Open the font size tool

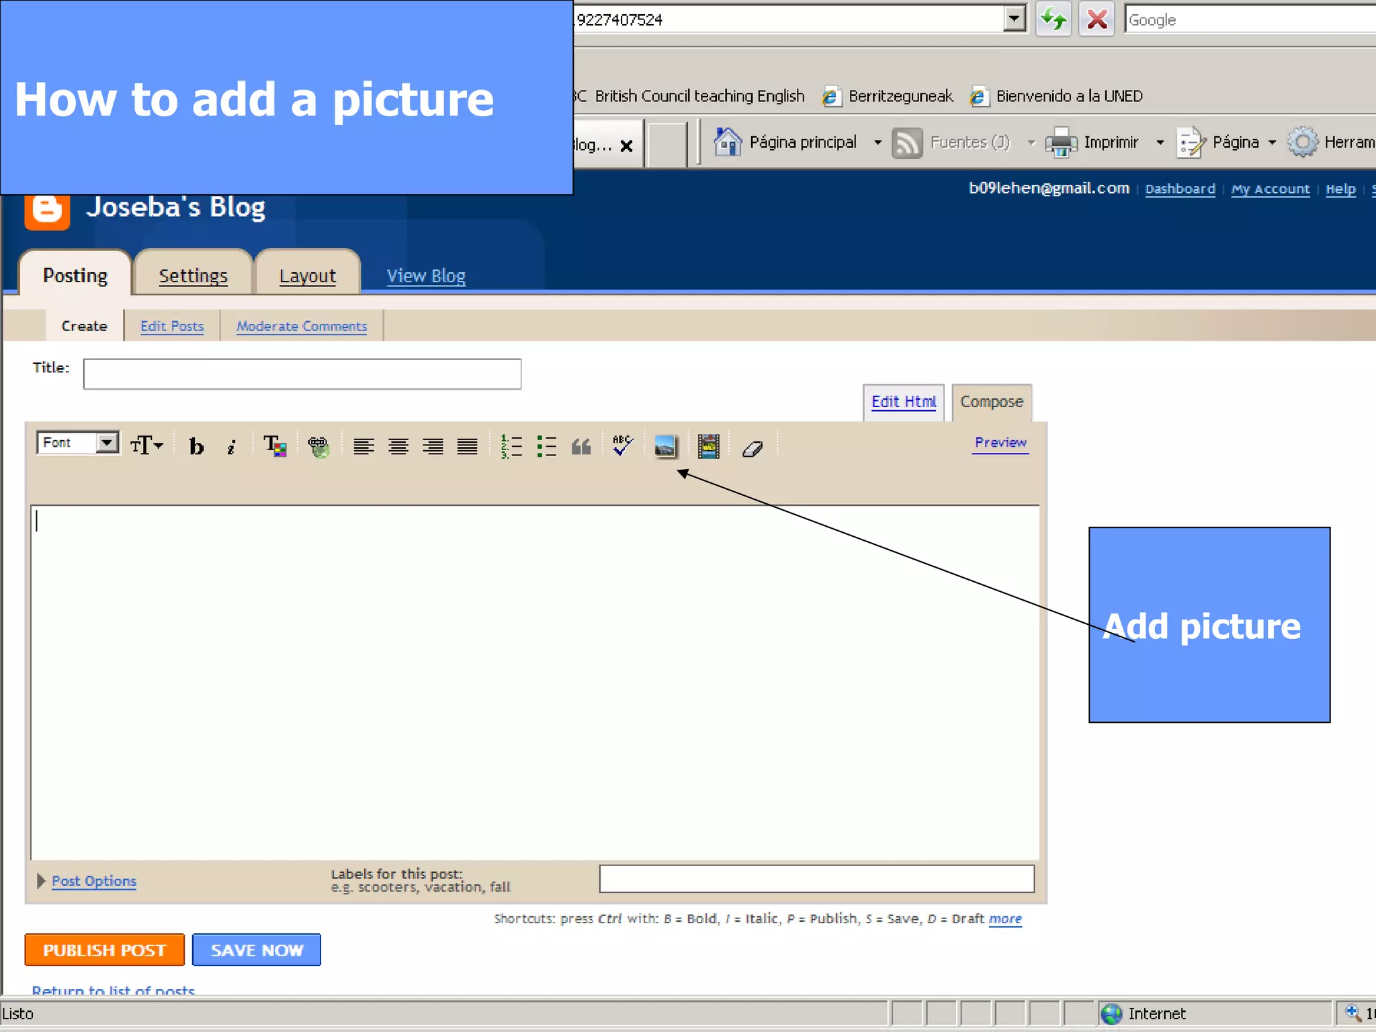coord(146,445)
